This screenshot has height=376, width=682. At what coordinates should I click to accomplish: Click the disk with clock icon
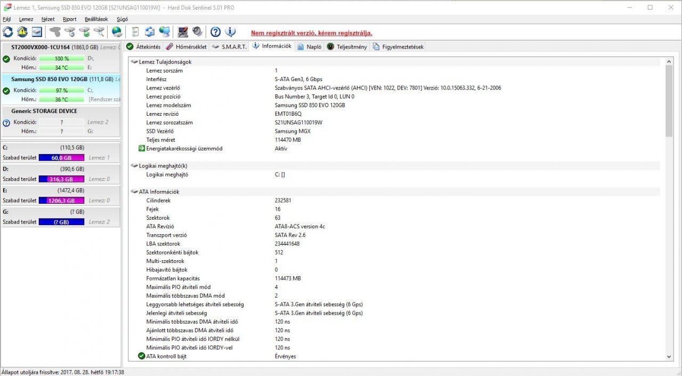69,32
